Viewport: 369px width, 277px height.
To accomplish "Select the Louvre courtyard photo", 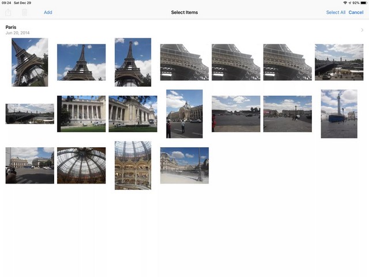I will click(x=184, y=166).
